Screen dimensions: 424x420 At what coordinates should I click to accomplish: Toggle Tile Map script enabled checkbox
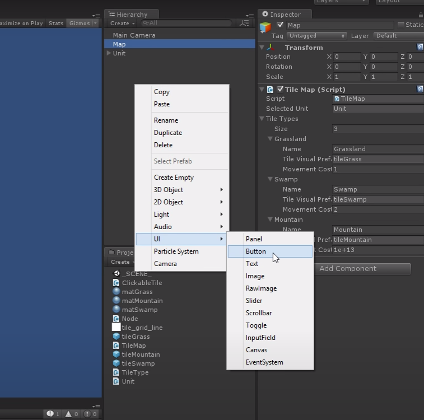coord(280,89)
